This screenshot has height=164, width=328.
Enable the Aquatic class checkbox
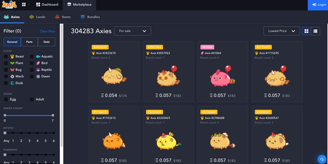point(32,56)
